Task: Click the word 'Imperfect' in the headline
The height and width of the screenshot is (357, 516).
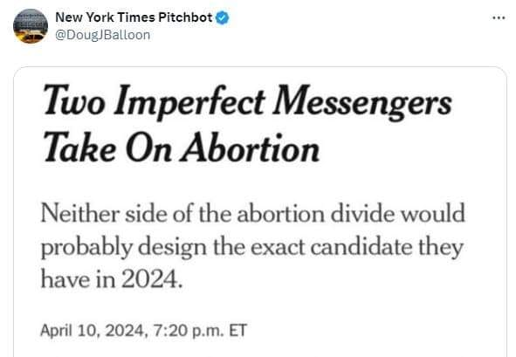Action: point(189,102)
